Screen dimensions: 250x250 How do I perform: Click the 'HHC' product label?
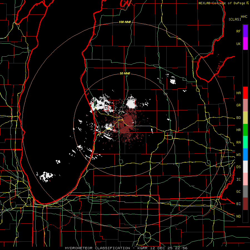click(x=244, y=17)
